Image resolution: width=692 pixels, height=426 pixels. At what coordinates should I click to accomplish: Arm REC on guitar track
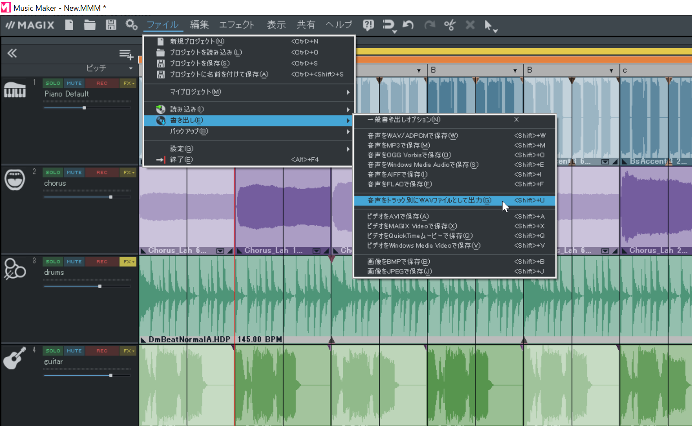(102, 351)
